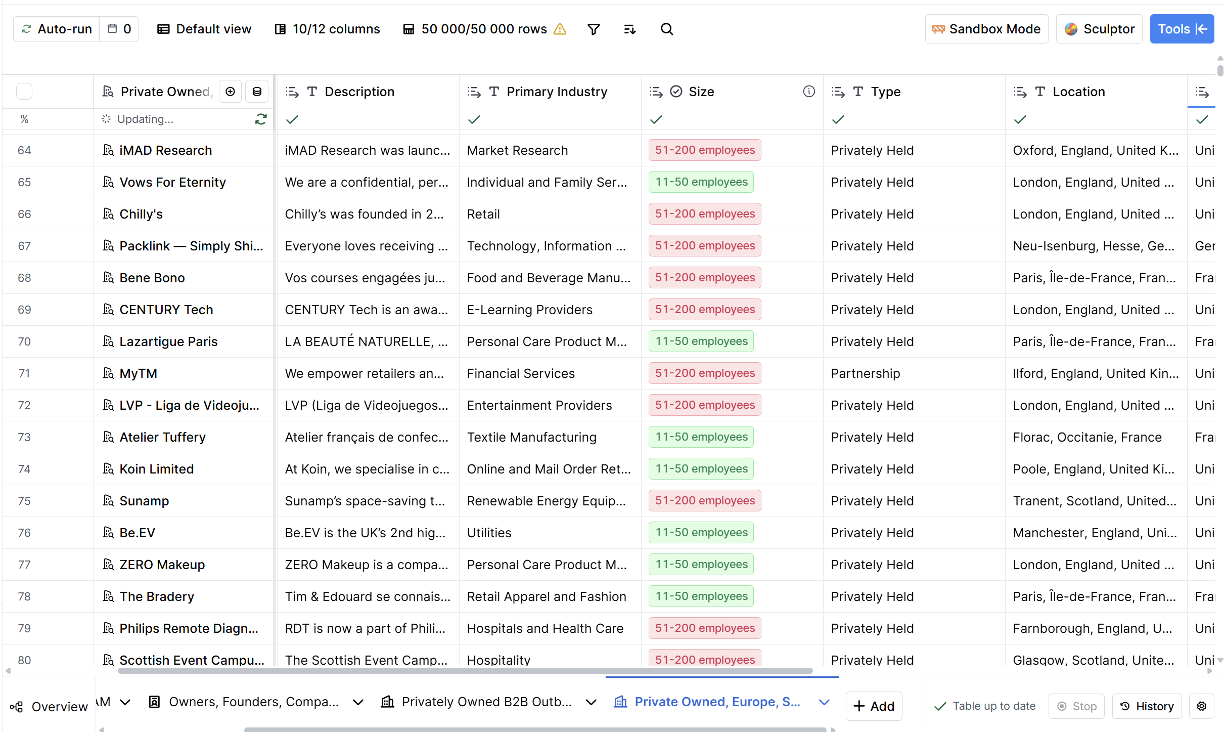Open Lazartigue Paris company record
The height and width of the screenshot is (732, 1224).
click(168, 342)
